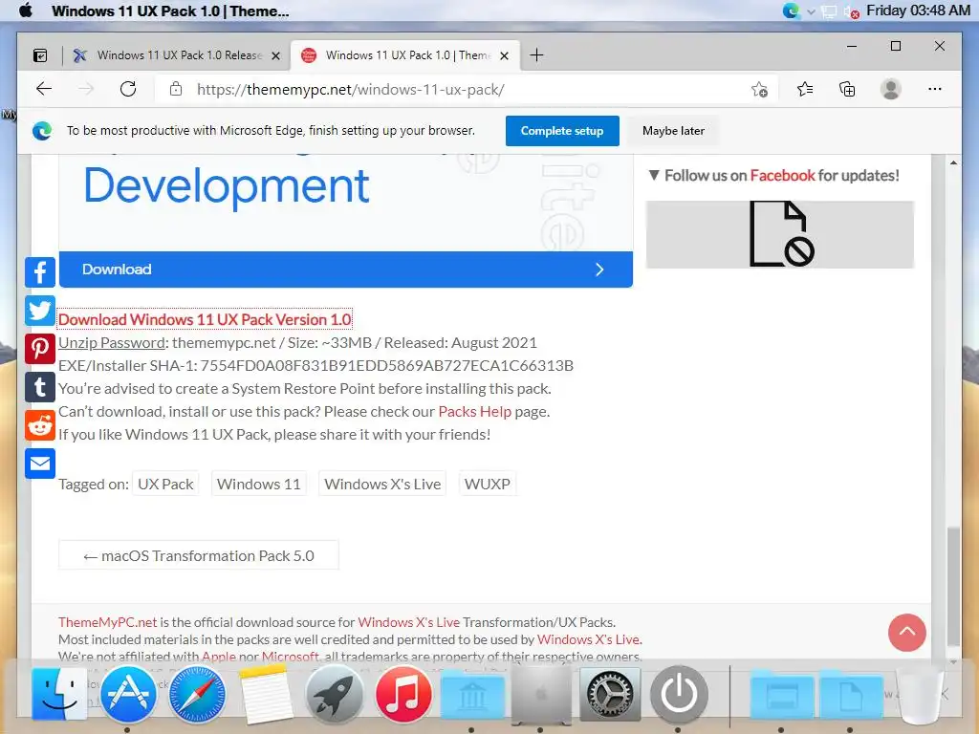Open Download Windows 11 UX Pack Version 1.0 link
Screen dimensions: 979x734
click(205, 319)
